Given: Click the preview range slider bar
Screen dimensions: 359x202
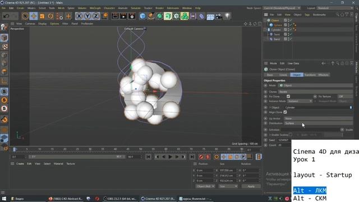Looking at the screenshot, I should (76, 157).
